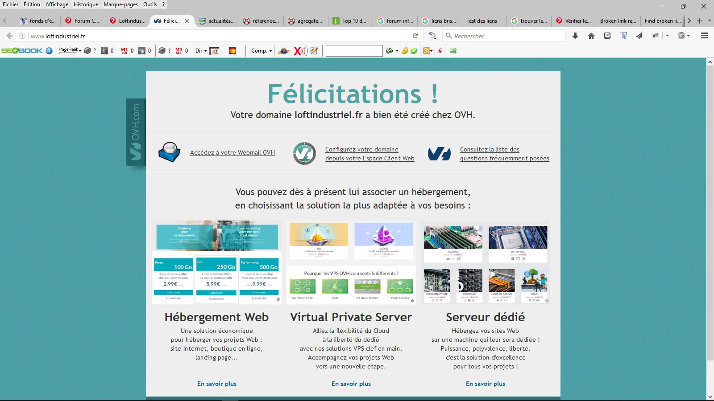The image size is (714, 401).
Task: Open the Downloads arrow icon
Action: click(575, 36)
